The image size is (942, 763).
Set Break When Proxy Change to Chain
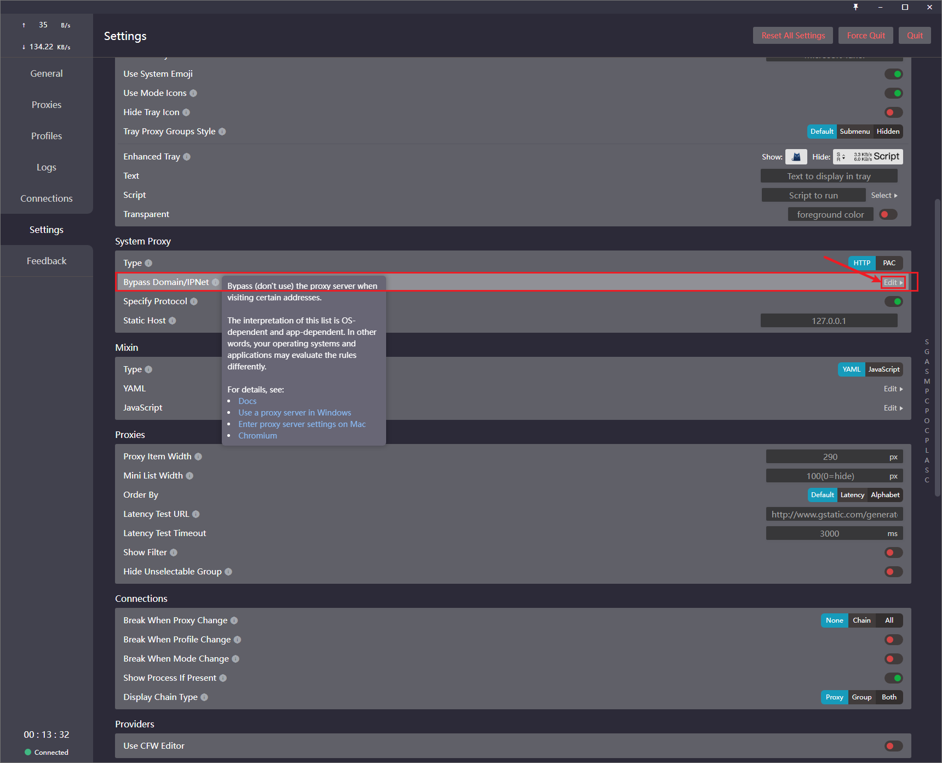861,620
